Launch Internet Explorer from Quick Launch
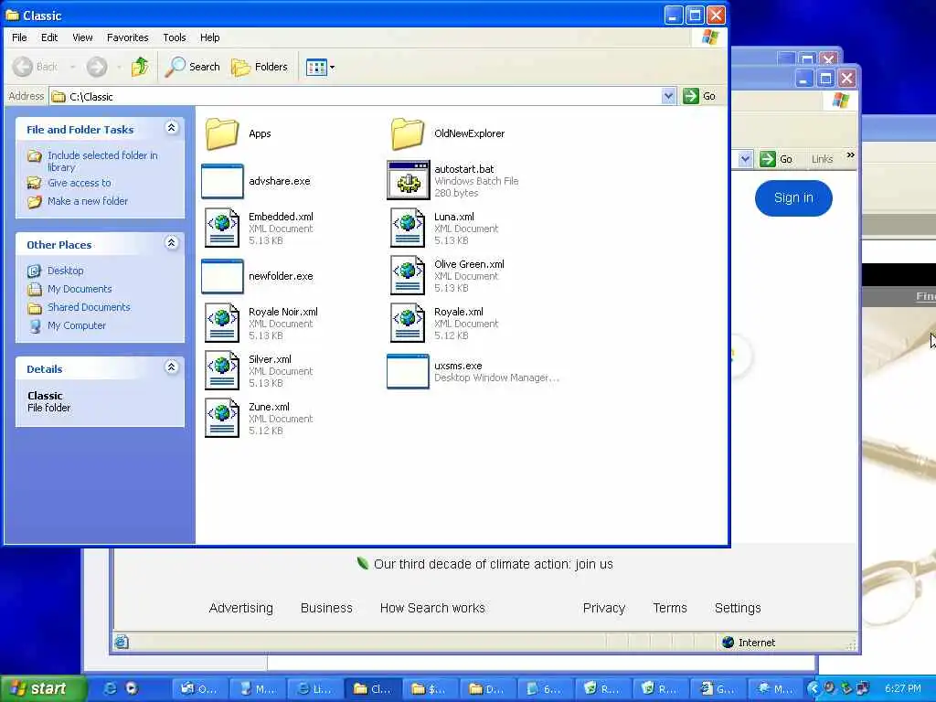Viewport: 936px width, 702px height. pyautogui.click(x=111, y=688)
